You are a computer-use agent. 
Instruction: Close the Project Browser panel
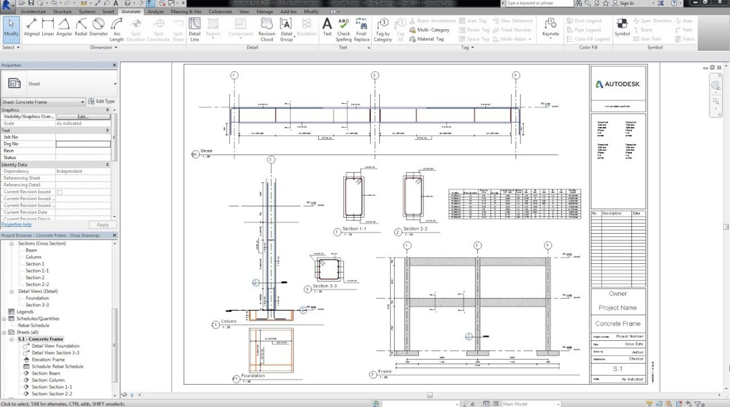[114, 235]
